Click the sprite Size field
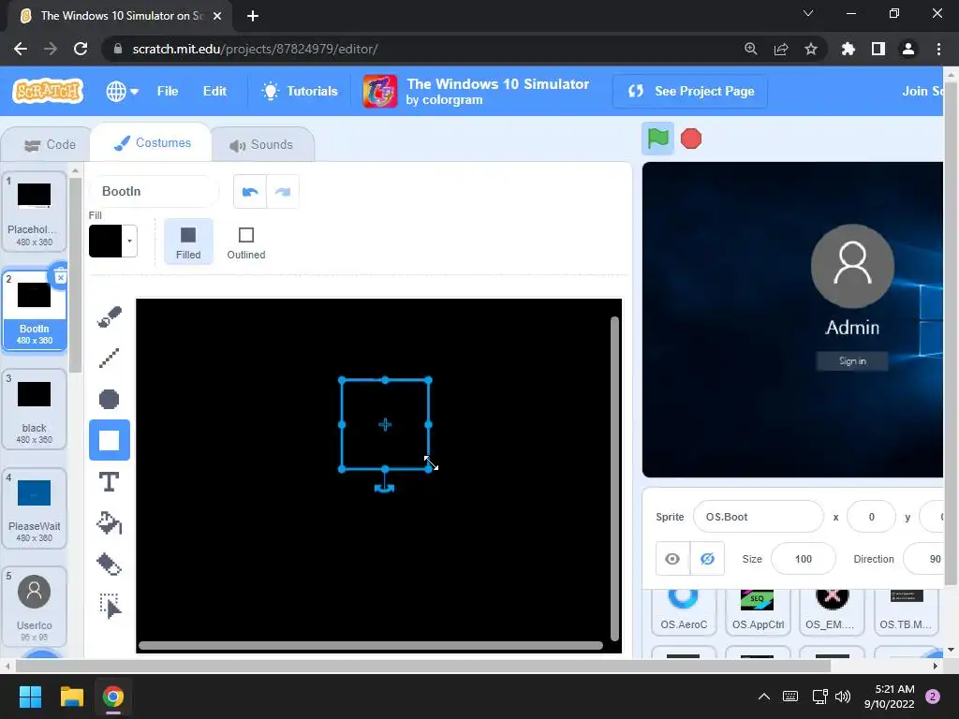 [x=804, y=559]
